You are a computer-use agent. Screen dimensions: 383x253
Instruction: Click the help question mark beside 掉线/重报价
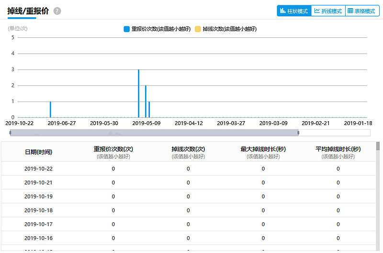(x=57, y=11)
